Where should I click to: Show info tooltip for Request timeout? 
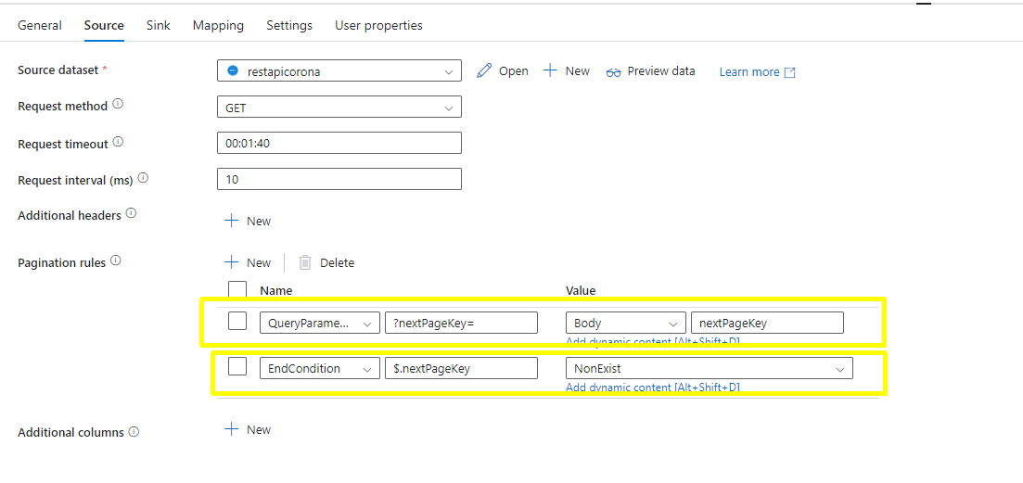tap(118, 142)
